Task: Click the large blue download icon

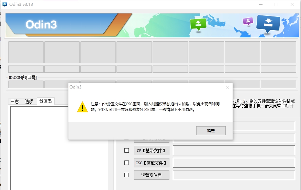Action: click(x=268, y=24)
